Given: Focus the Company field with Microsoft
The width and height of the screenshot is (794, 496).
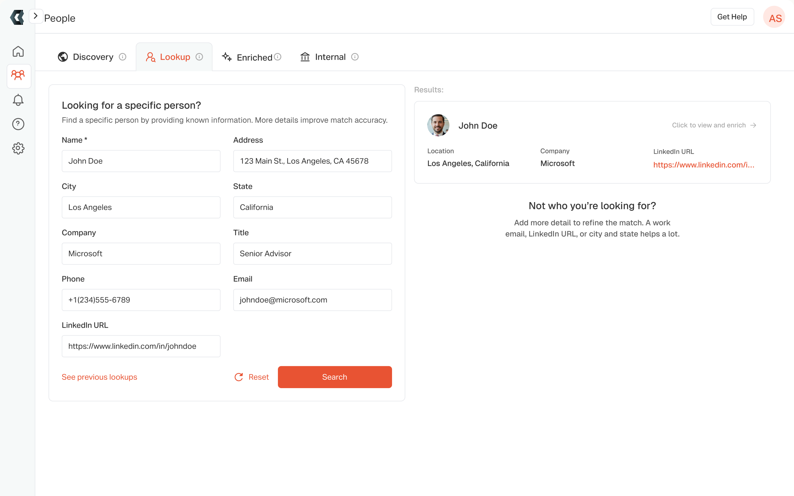Looking at the screenshot, I should [141, 254].
